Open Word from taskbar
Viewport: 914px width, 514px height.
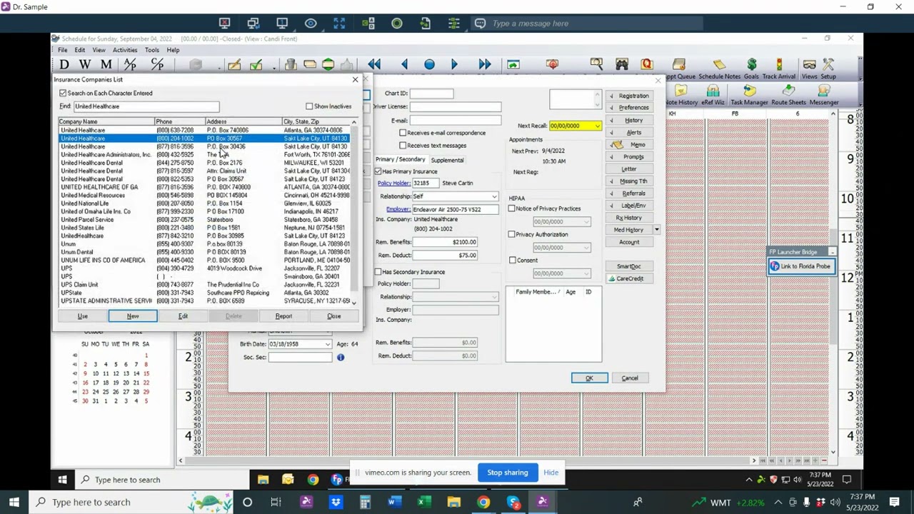[x=393, y=502]
